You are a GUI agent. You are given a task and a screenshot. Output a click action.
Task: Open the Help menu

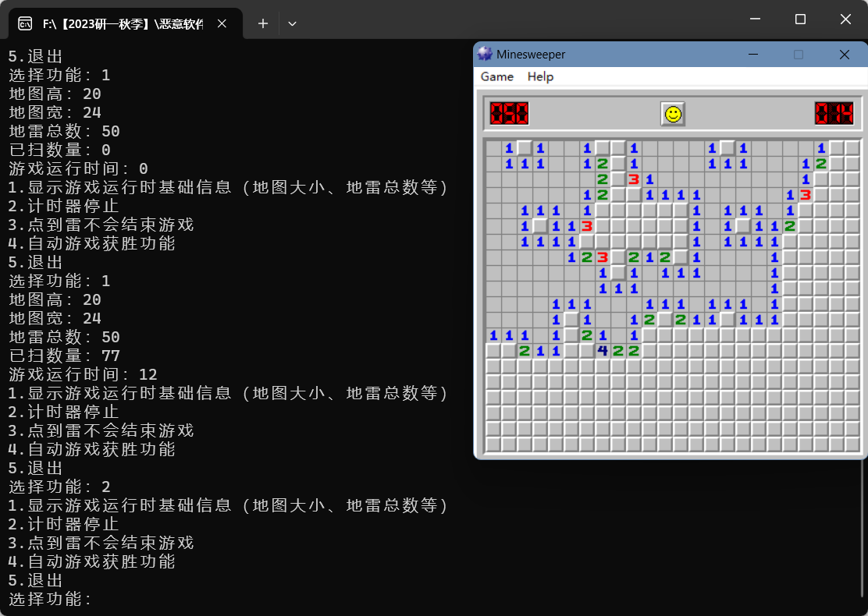point(540,76)
